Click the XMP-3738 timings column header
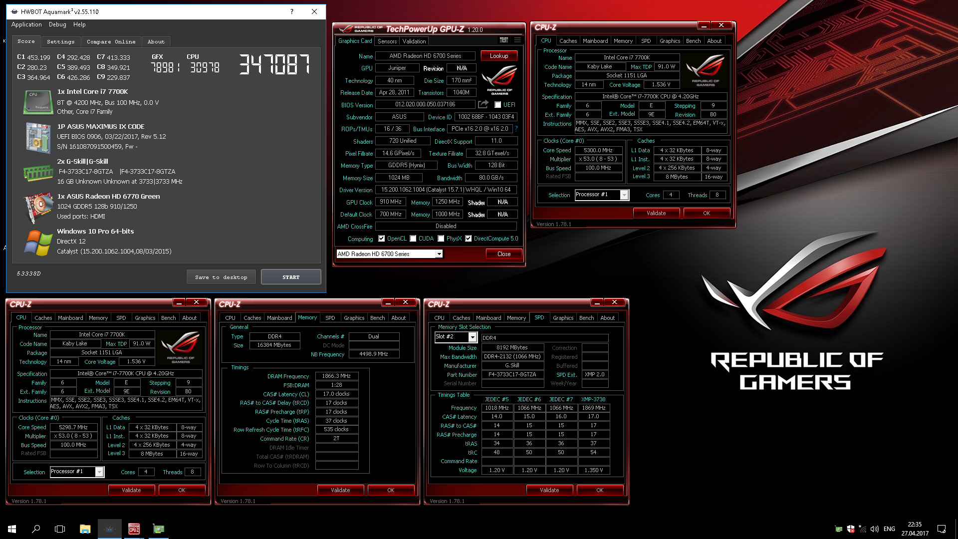 tap(593, 399)
